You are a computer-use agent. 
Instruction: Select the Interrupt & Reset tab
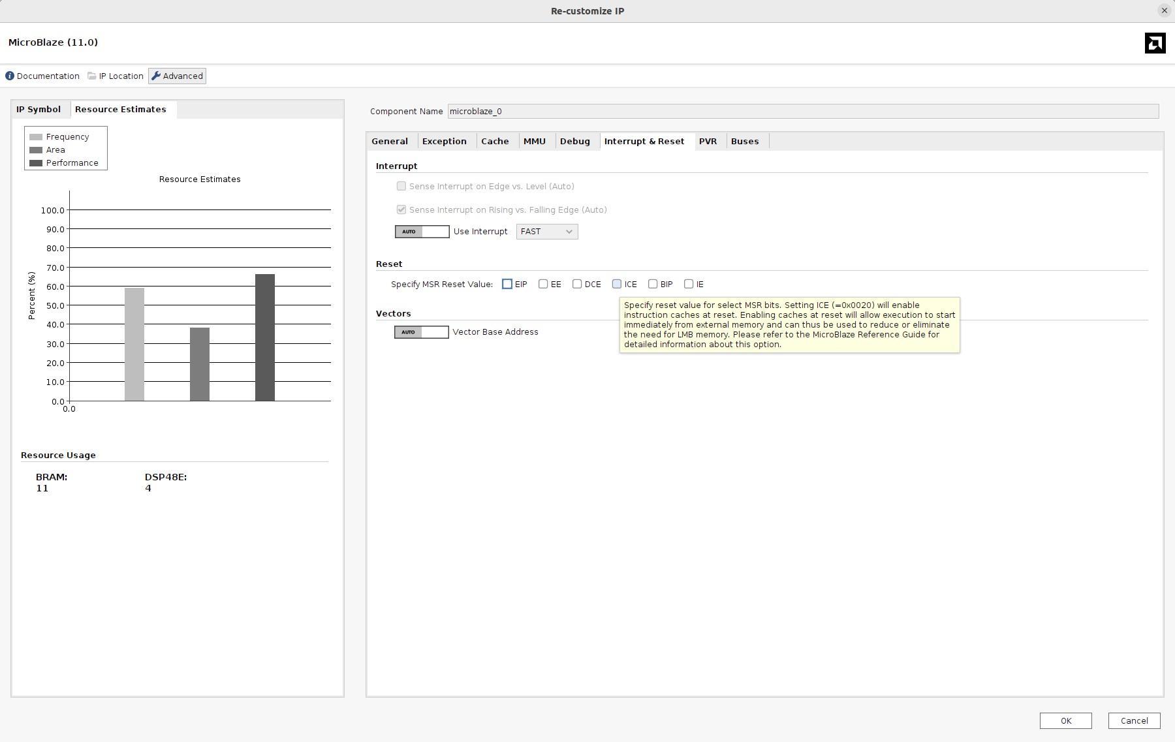pos(644,142)
